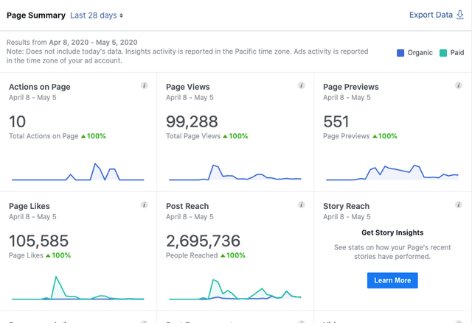Click the 100% increase next to People Reached
This screenshot has height=323, width=472.
pyautogui.click(x=233, y=255)
